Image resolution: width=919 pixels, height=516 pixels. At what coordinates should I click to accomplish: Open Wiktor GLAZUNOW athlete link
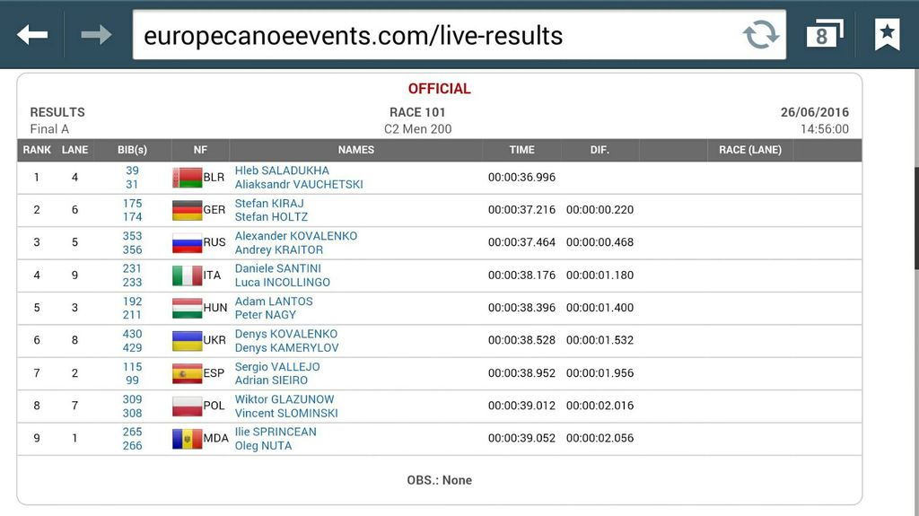(x=284, y=399)
